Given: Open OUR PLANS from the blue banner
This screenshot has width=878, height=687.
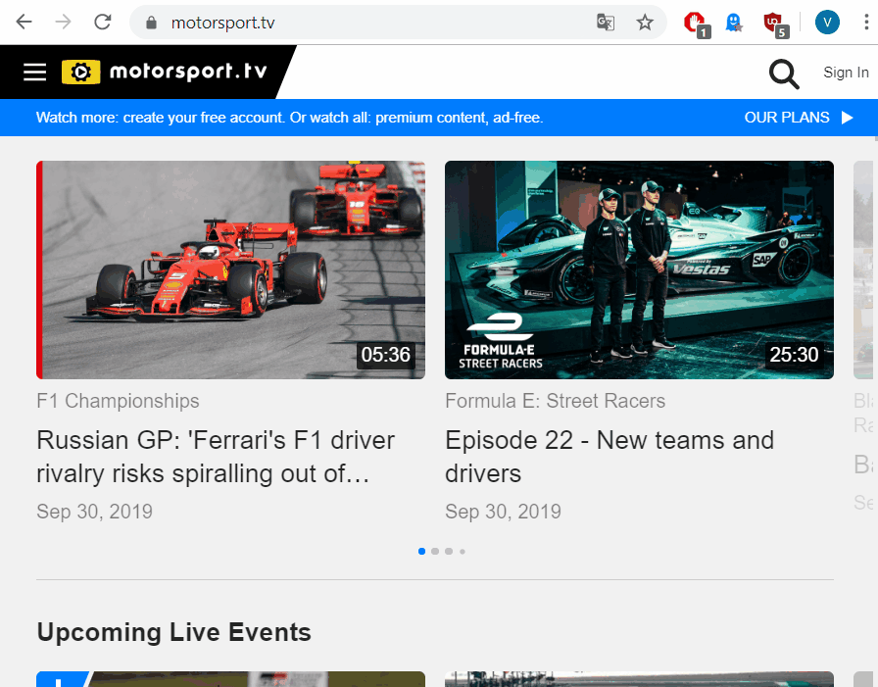Looking at the screenshot, I should (x=787, y=118).
